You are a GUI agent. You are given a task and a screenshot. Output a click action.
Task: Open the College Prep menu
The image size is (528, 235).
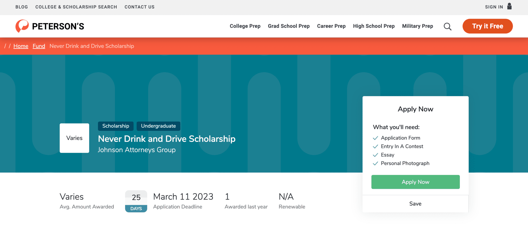click(x=245, y=26)
